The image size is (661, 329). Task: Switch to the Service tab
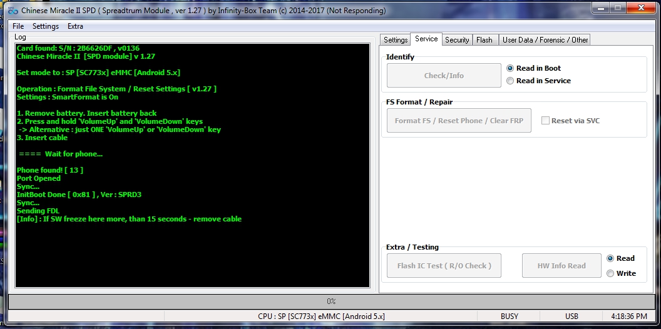point(426,39)
